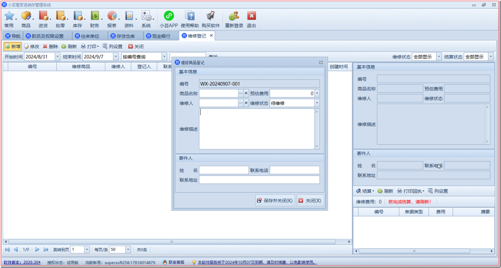Open the 每页/条 50 dropdown
This screenshot has width=501, height=268.
[128, 250]
